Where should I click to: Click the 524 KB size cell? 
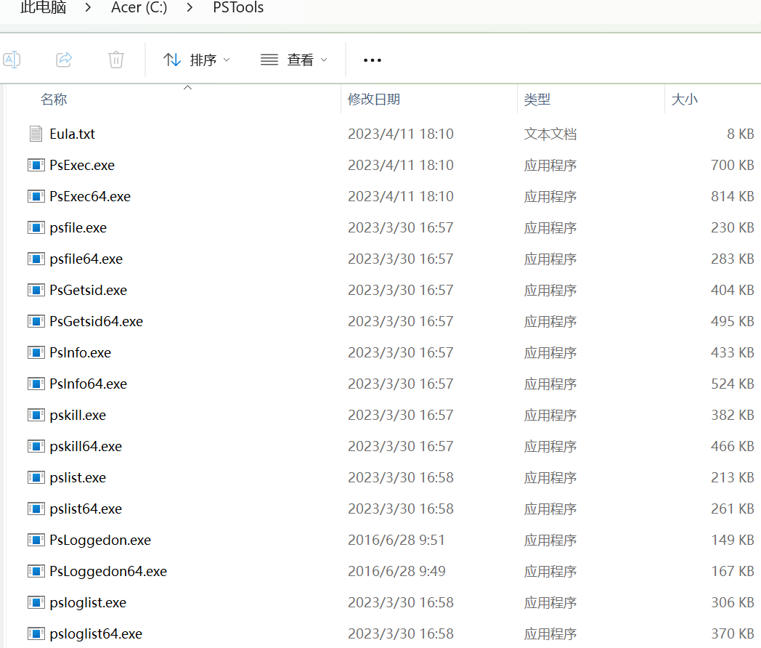pyautogui.click(x=733, y=384)
